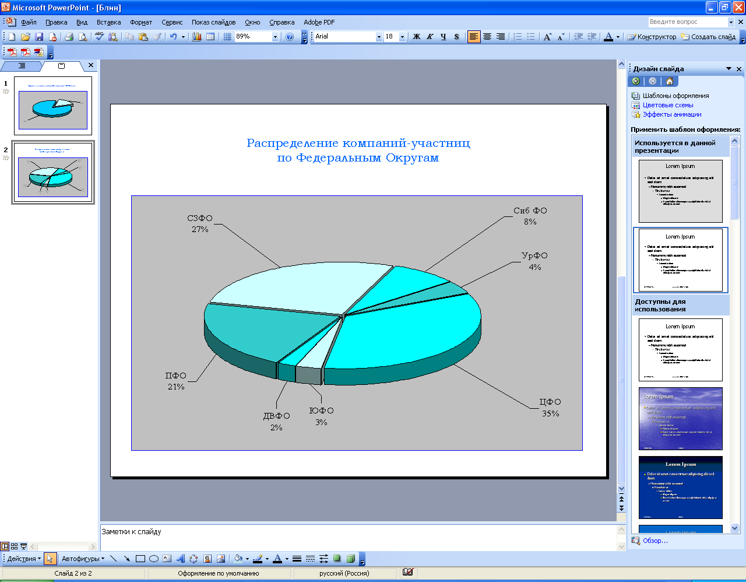Open shadow style options
The image size is (746, 582).
(337, 559)
